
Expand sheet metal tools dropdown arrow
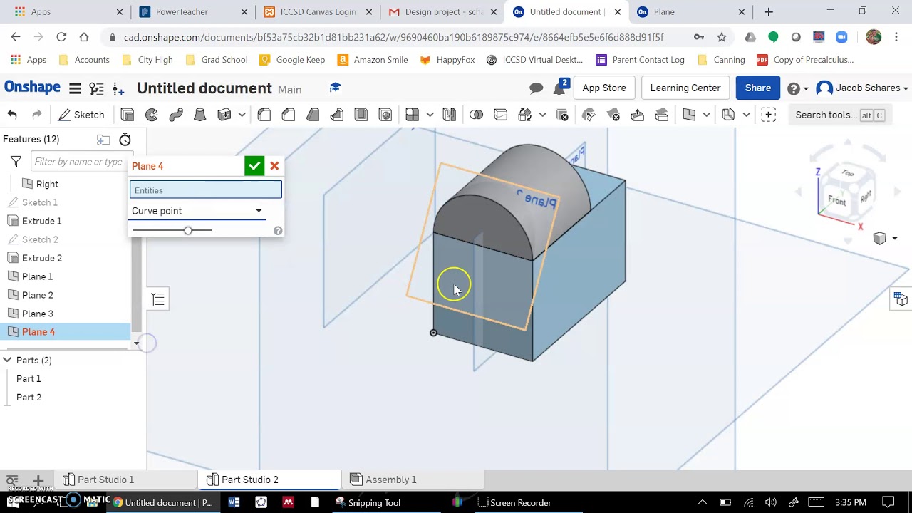[747, 115]
